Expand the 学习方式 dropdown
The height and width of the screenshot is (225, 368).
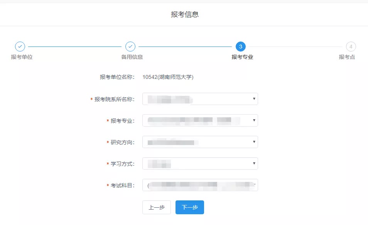200,163
